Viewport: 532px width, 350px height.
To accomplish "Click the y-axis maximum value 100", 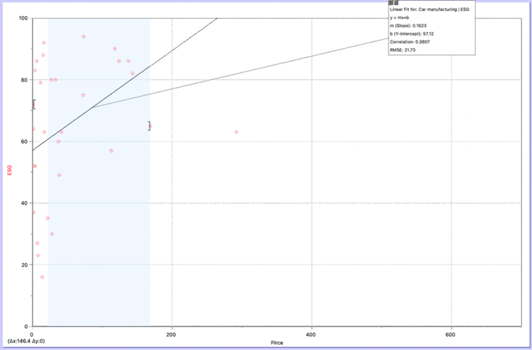I will tap(23, 19).
